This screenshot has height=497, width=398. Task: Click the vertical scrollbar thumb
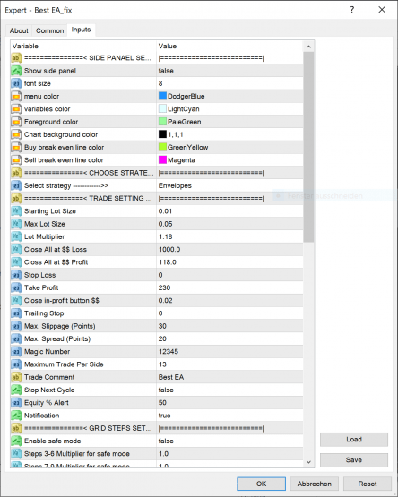pos(308,148)
